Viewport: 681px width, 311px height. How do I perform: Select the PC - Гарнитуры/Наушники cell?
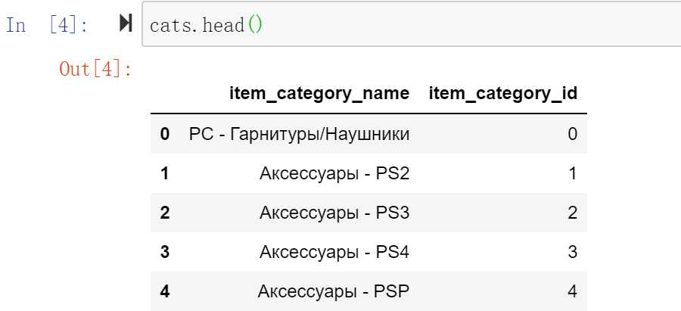click(299, 134)
